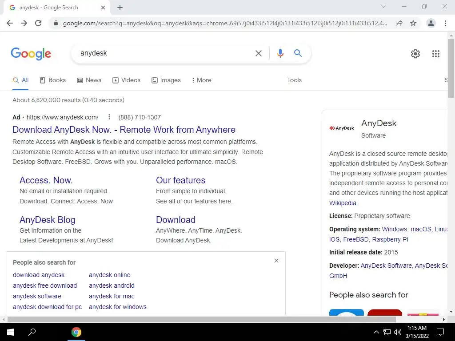Viewport: 455px width, 341px height.
Task: Open the Google apps grid
Action: pyautogui.click(x=436, y=54)
